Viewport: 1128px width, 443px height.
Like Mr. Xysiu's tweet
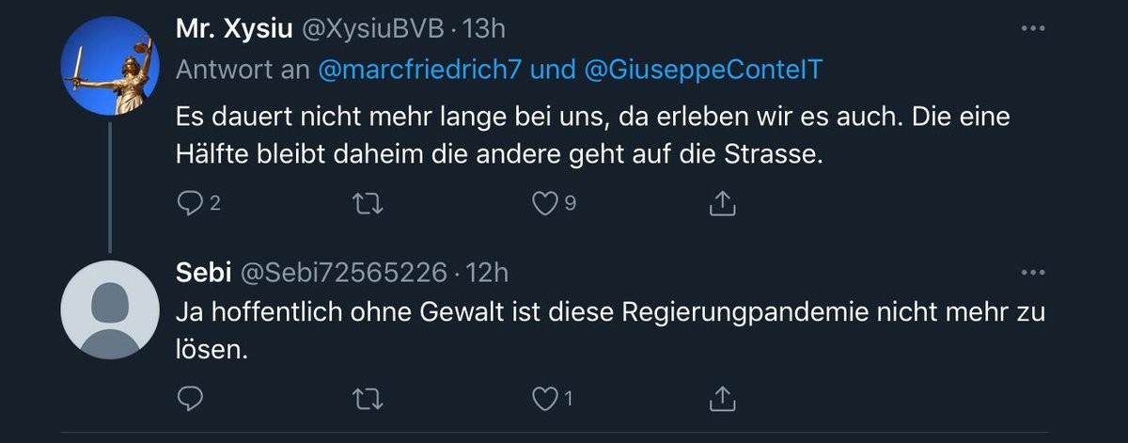pos(544,202)
